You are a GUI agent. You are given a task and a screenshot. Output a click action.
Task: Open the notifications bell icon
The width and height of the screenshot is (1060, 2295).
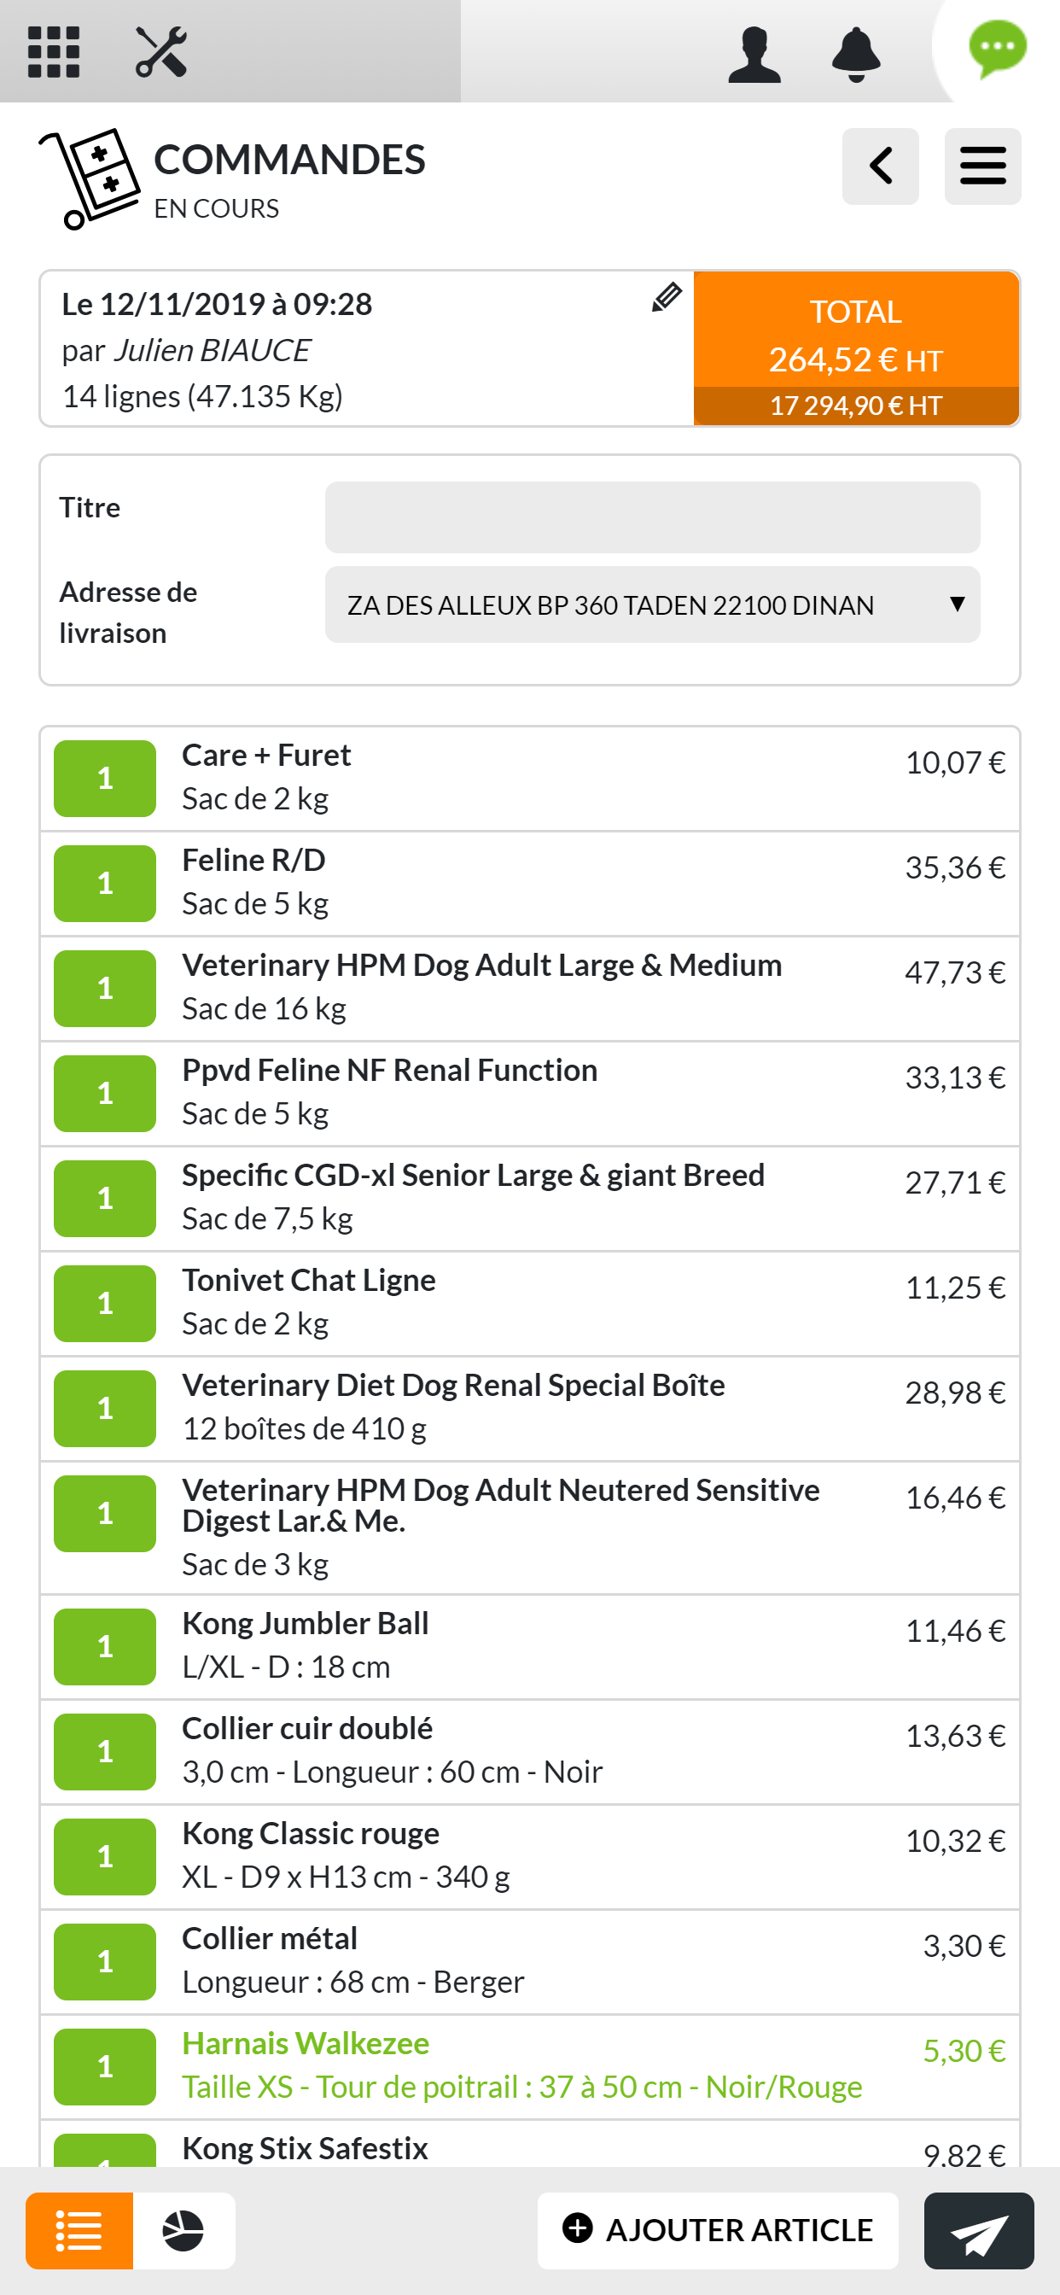point(855,54)
